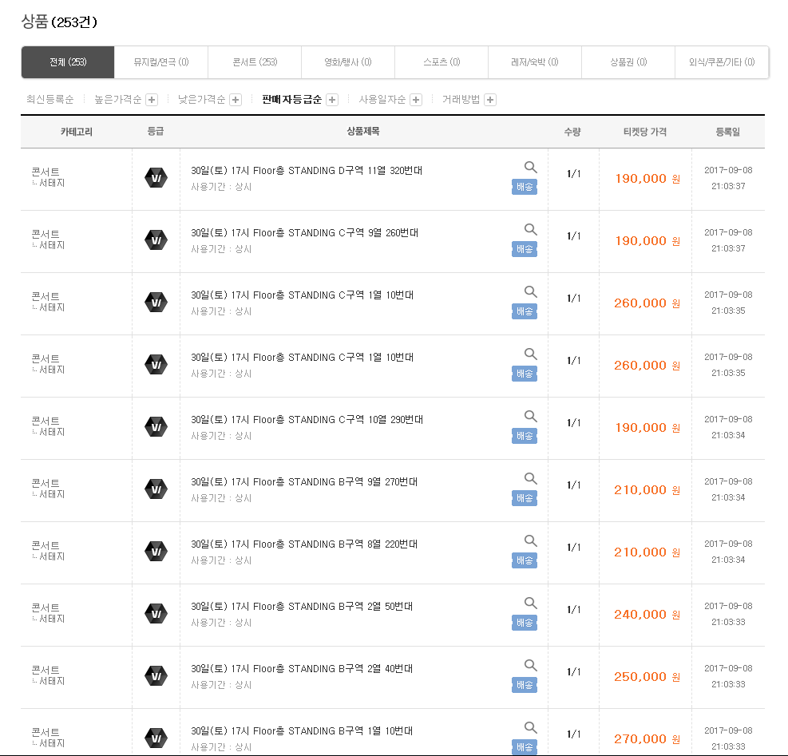Image resolution: width=788 pixels, height=756 pixels.
Task: Click 배송 badge on B구역 9열 270번대 row
Action: click(x=525, y=499)
